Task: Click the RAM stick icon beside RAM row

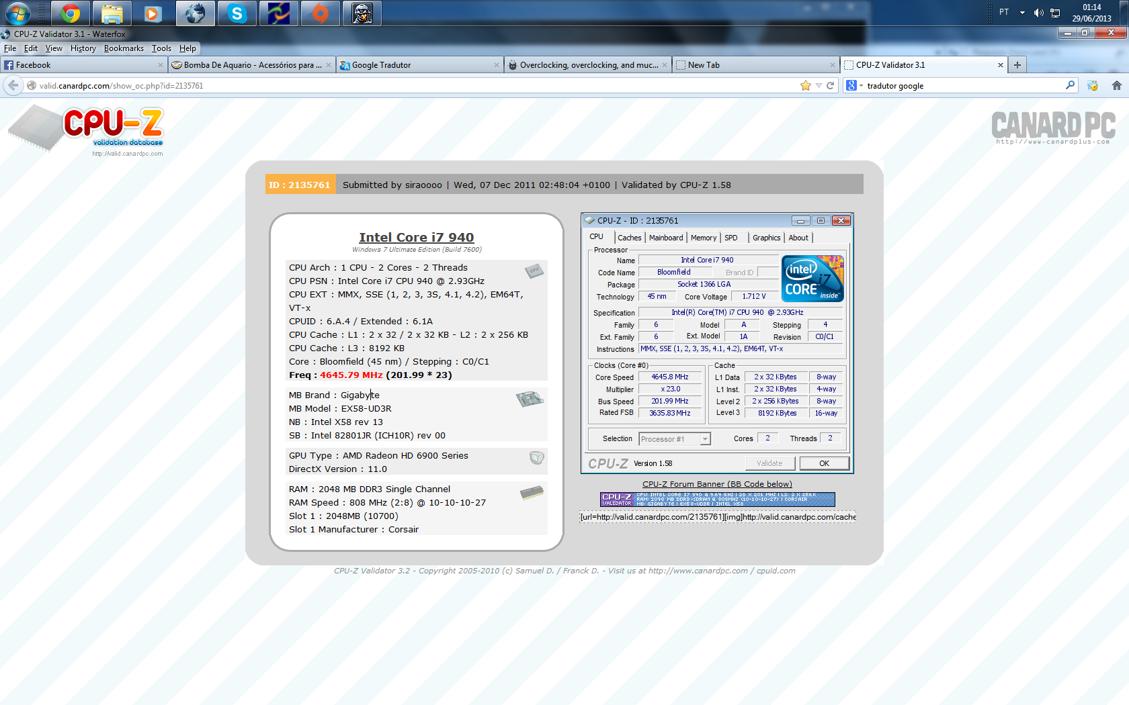Action: [532, 493]
